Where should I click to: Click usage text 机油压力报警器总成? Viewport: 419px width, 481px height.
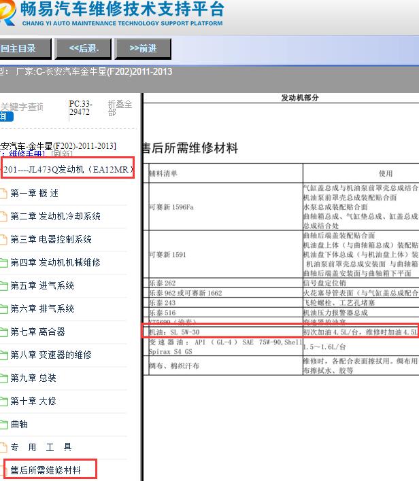click(335, 313)
